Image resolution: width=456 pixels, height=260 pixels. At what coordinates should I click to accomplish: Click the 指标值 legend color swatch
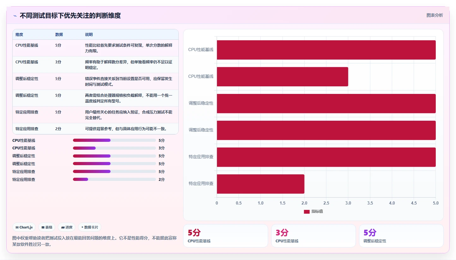tap(307, 211)
